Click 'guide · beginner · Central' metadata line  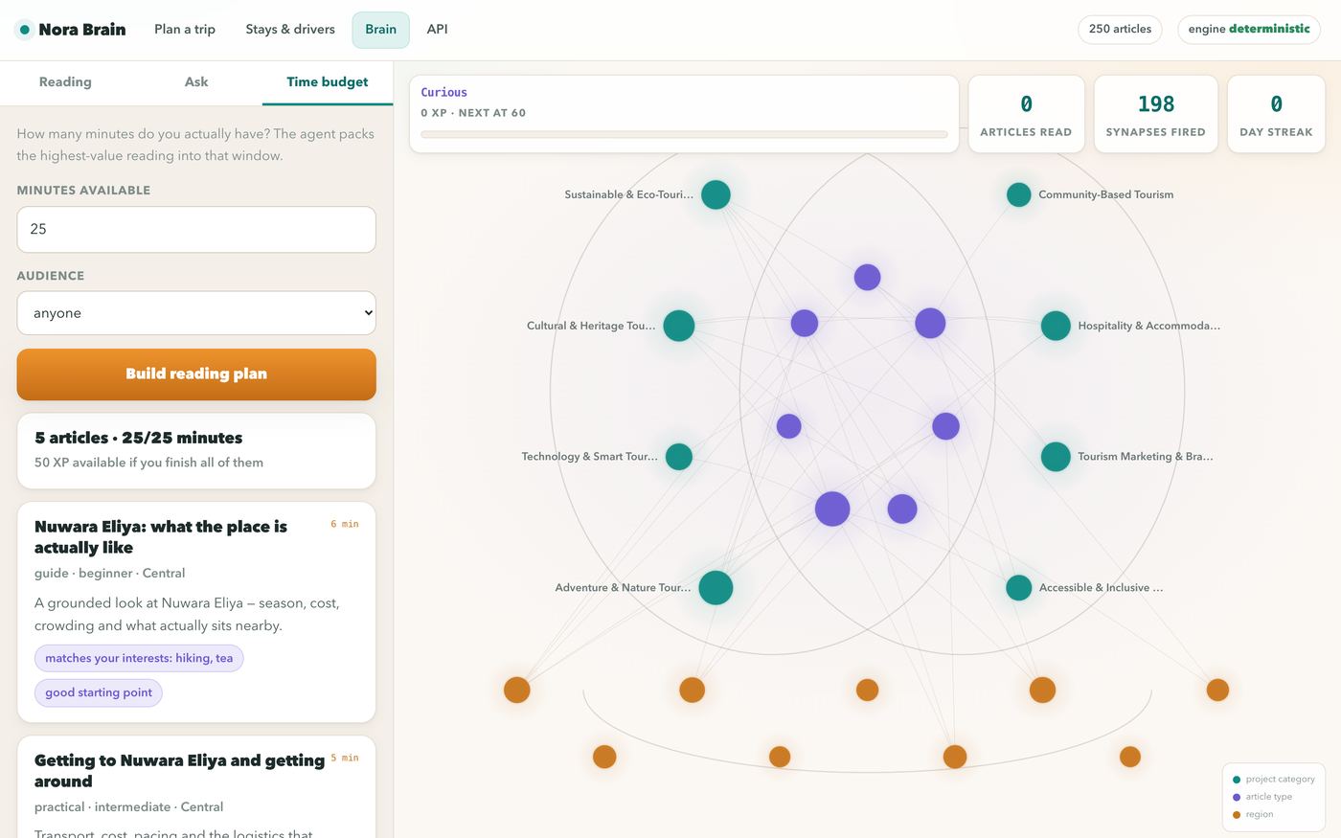pos(110,574)
